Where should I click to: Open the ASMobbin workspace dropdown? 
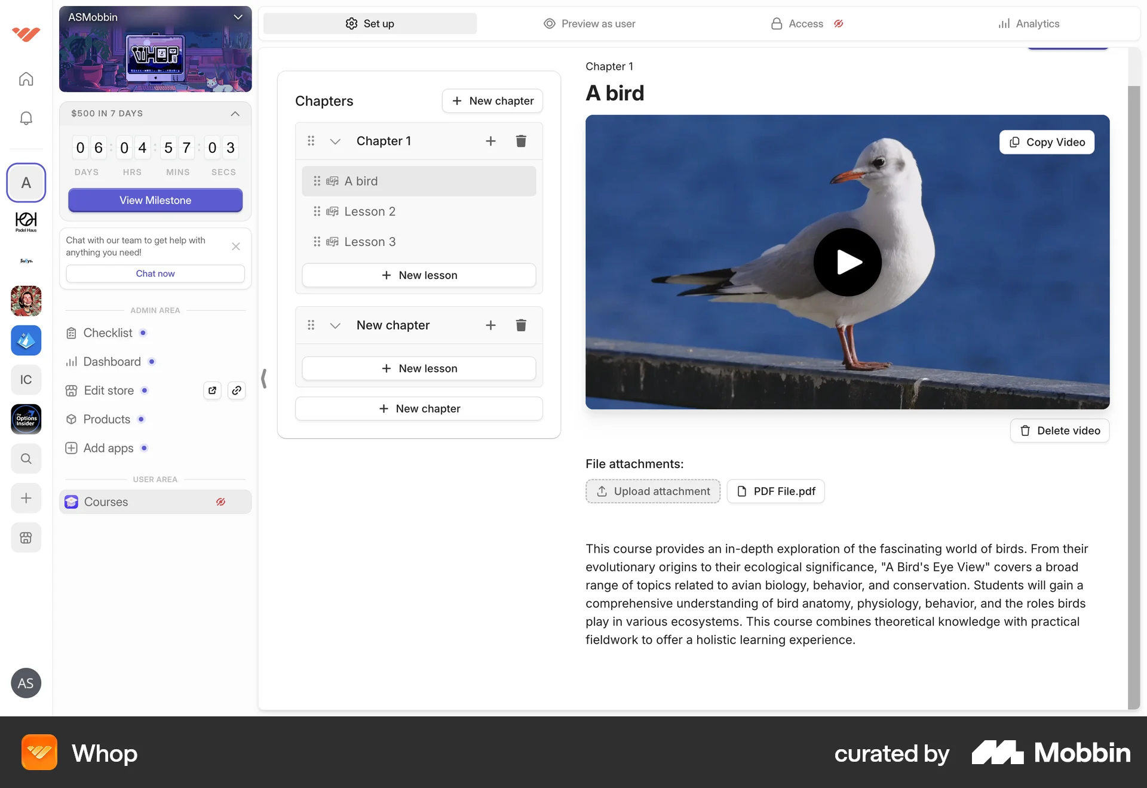(238, 17)
